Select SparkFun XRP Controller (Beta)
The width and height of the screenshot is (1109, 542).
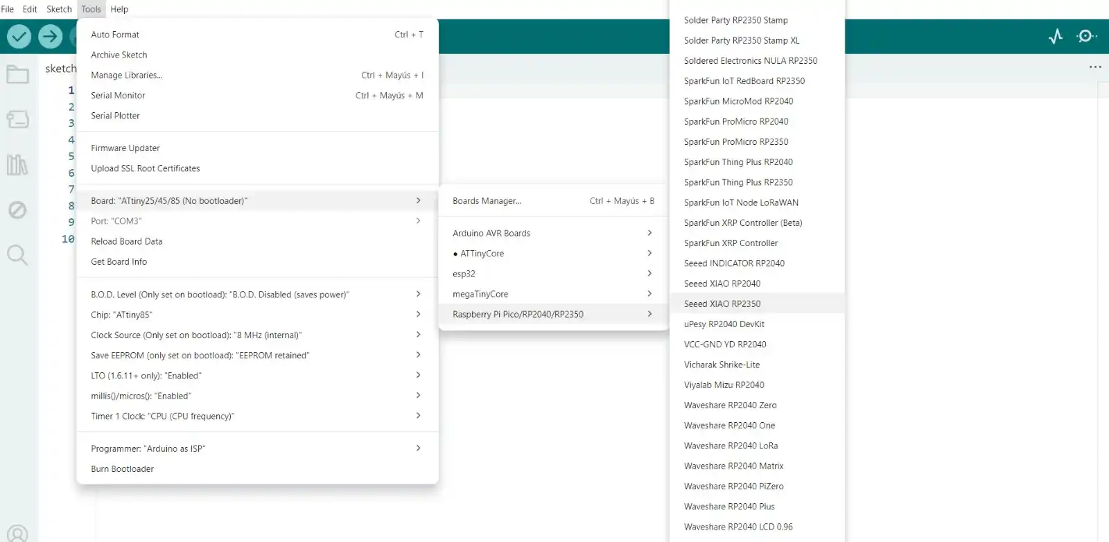[757, 223]
